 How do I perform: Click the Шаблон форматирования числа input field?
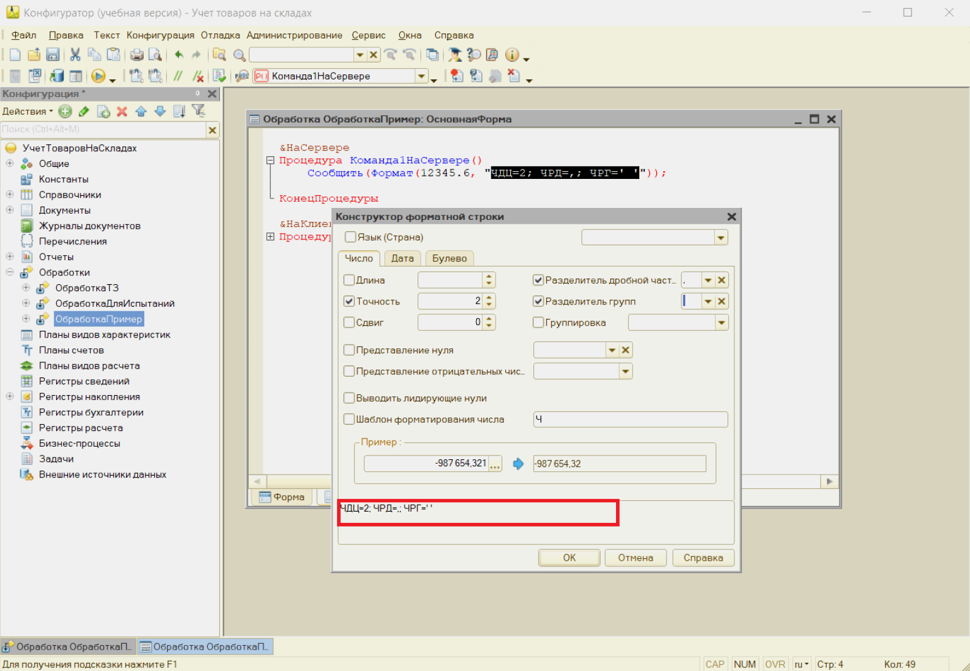click(630, 420)
